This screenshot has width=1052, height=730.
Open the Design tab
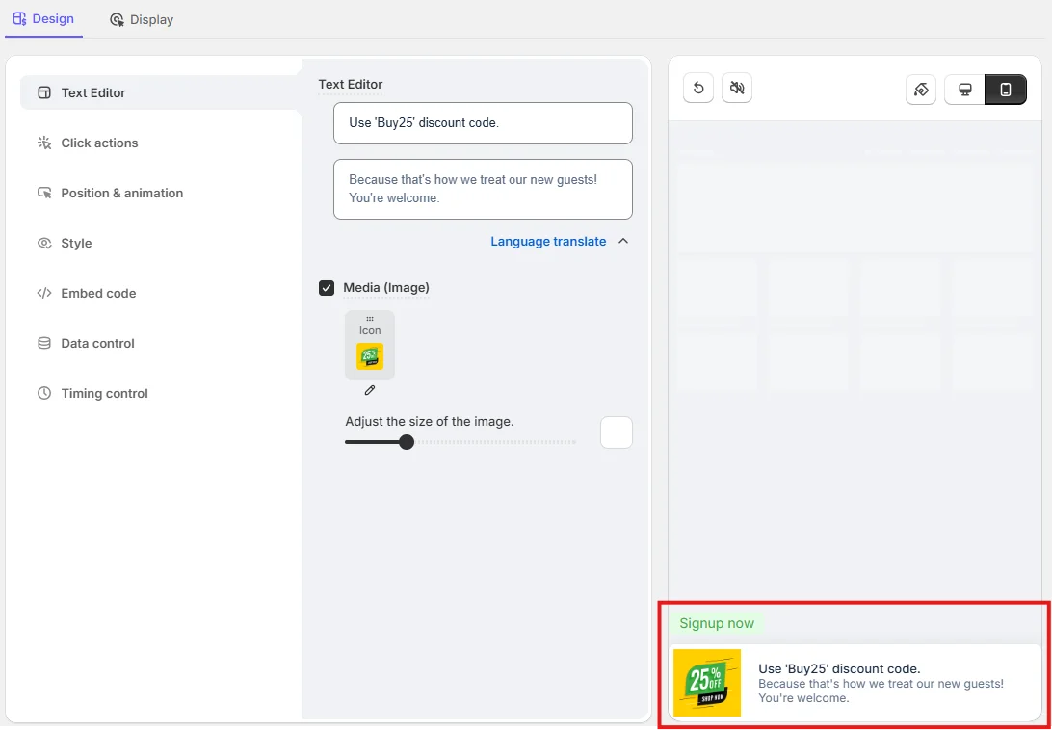pos(43,19)
